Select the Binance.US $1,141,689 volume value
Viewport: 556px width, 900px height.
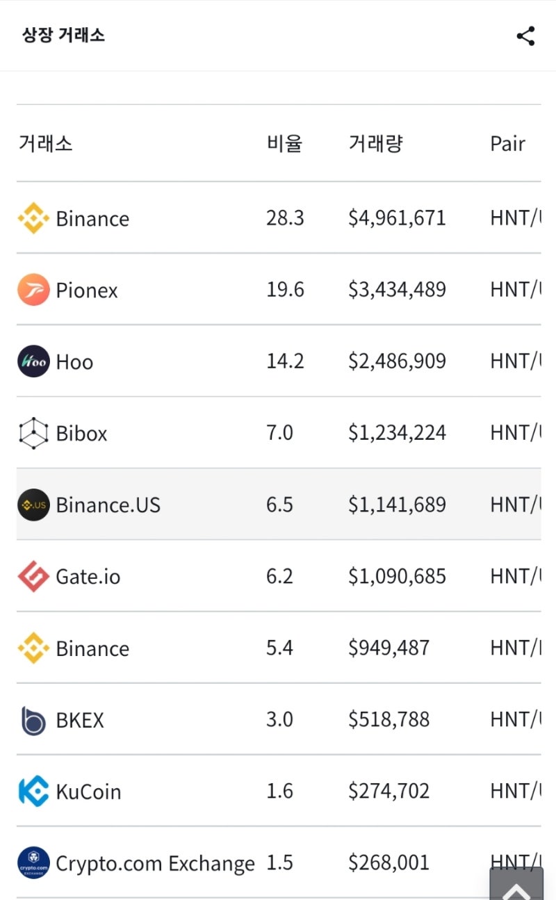[397, 505]
